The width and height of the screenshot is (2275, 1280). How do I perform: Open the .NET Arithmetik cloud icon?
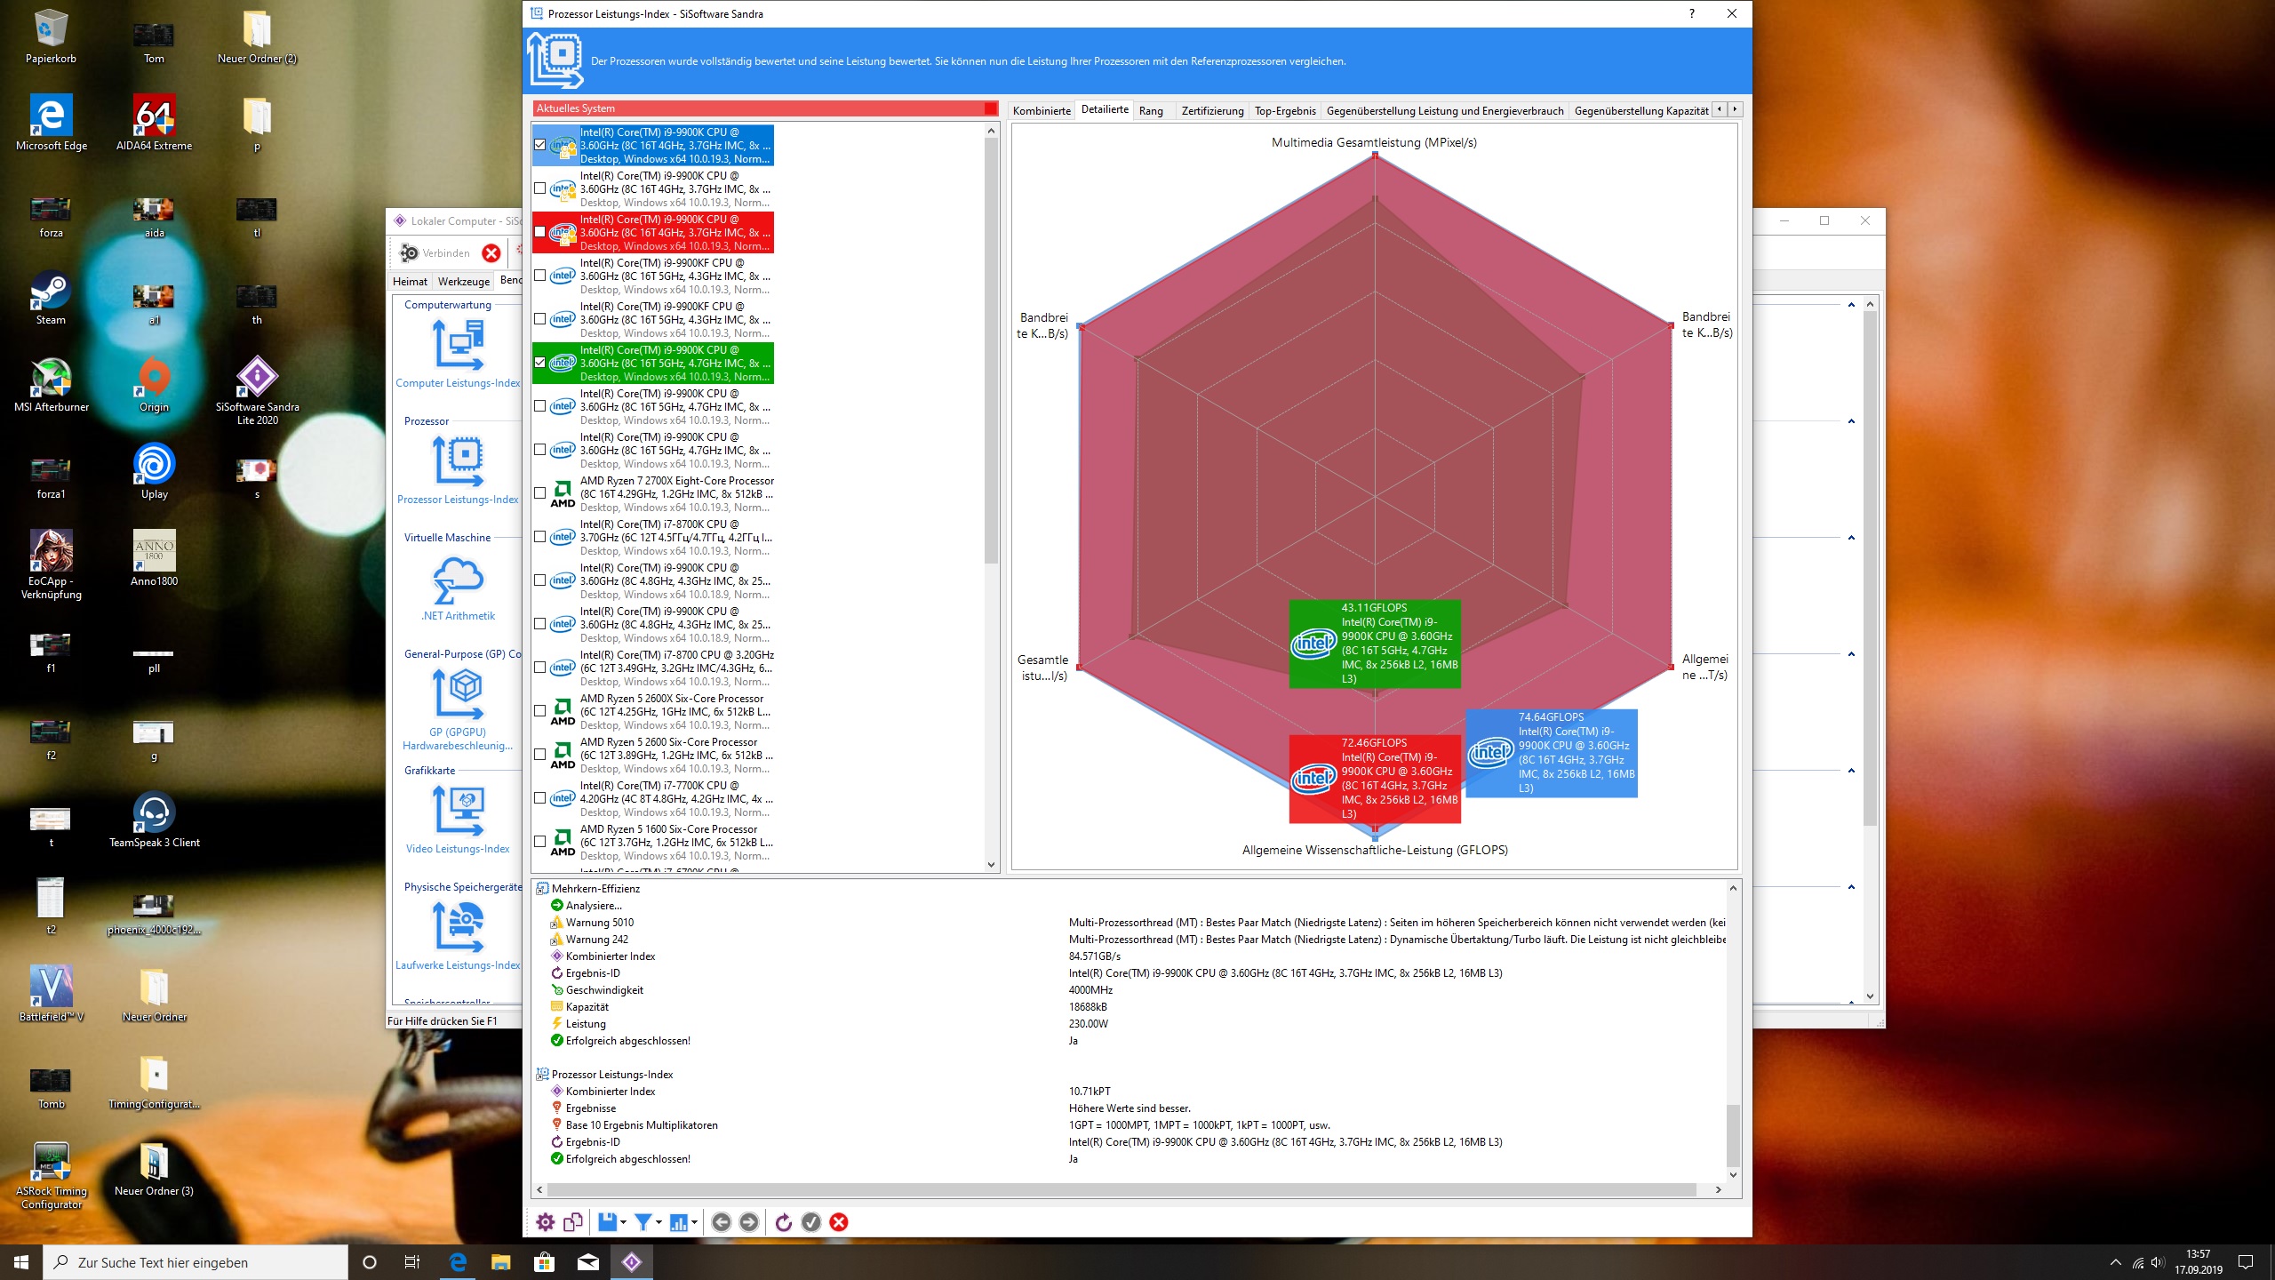pos(458,580)
